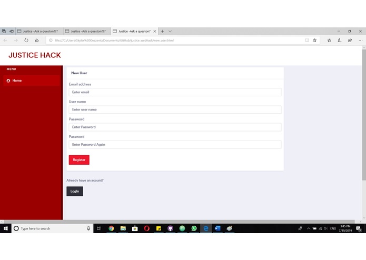Close the active Justice tab
The width and height of the screenshot is (366, 260).
154,31
